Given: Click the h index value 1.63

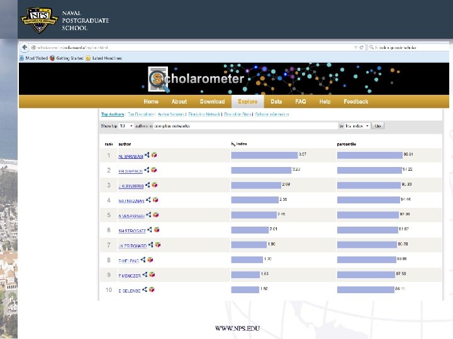Looking at the screenshot, I should coord(265,274).
